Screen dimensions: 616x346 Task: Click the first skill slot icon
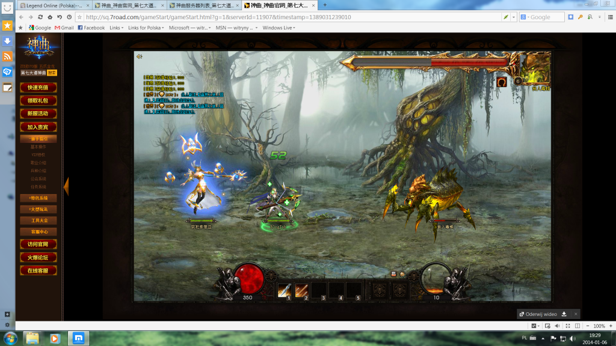(285, 291)
